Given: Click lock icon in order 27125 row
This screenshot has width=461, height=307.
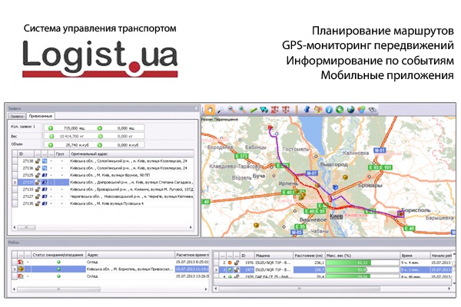Looking at the screenshot, I should point(38,175).
